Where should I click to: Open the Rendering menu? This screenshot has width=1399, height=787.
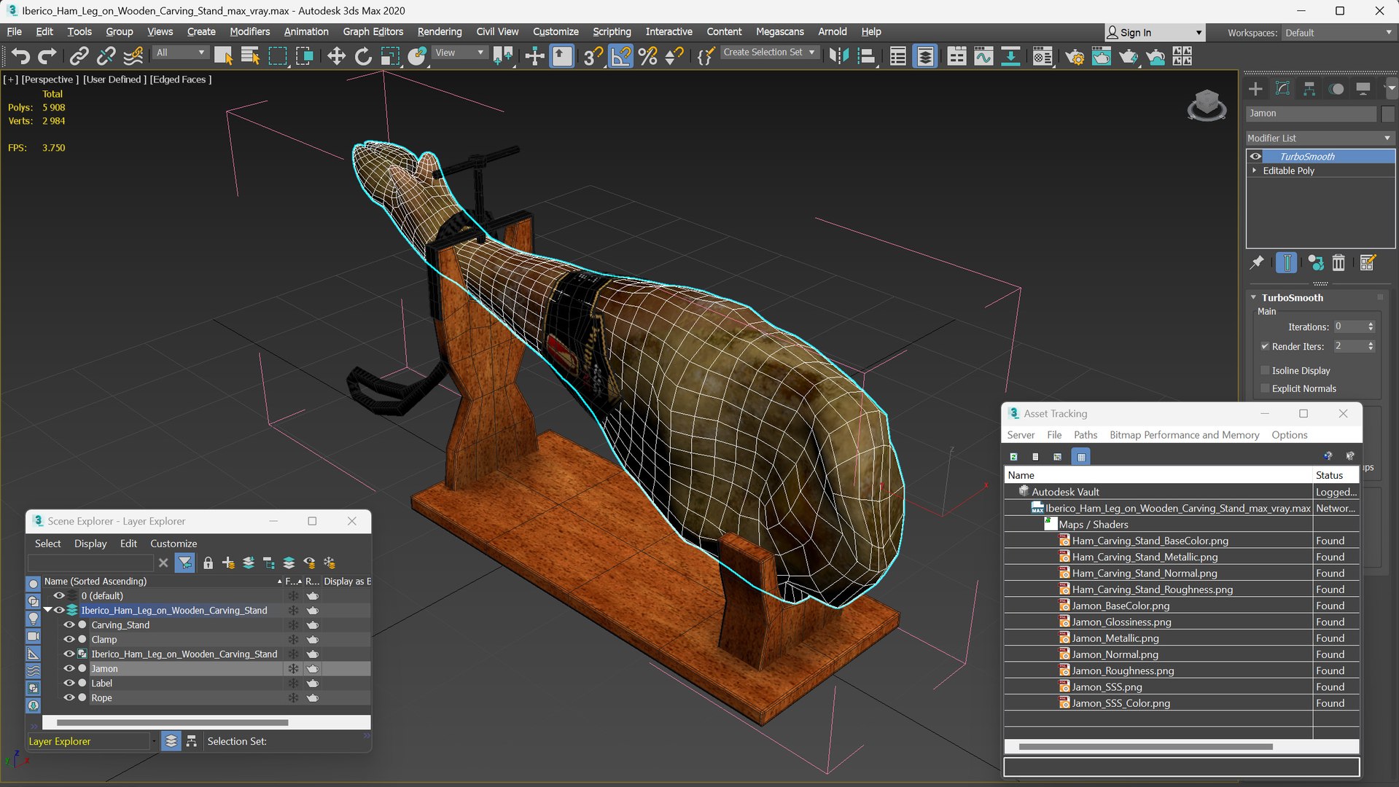[440, 31]
